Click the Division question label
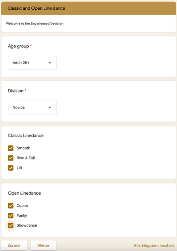This screenshot has width=177, height=251. (15, 91)
